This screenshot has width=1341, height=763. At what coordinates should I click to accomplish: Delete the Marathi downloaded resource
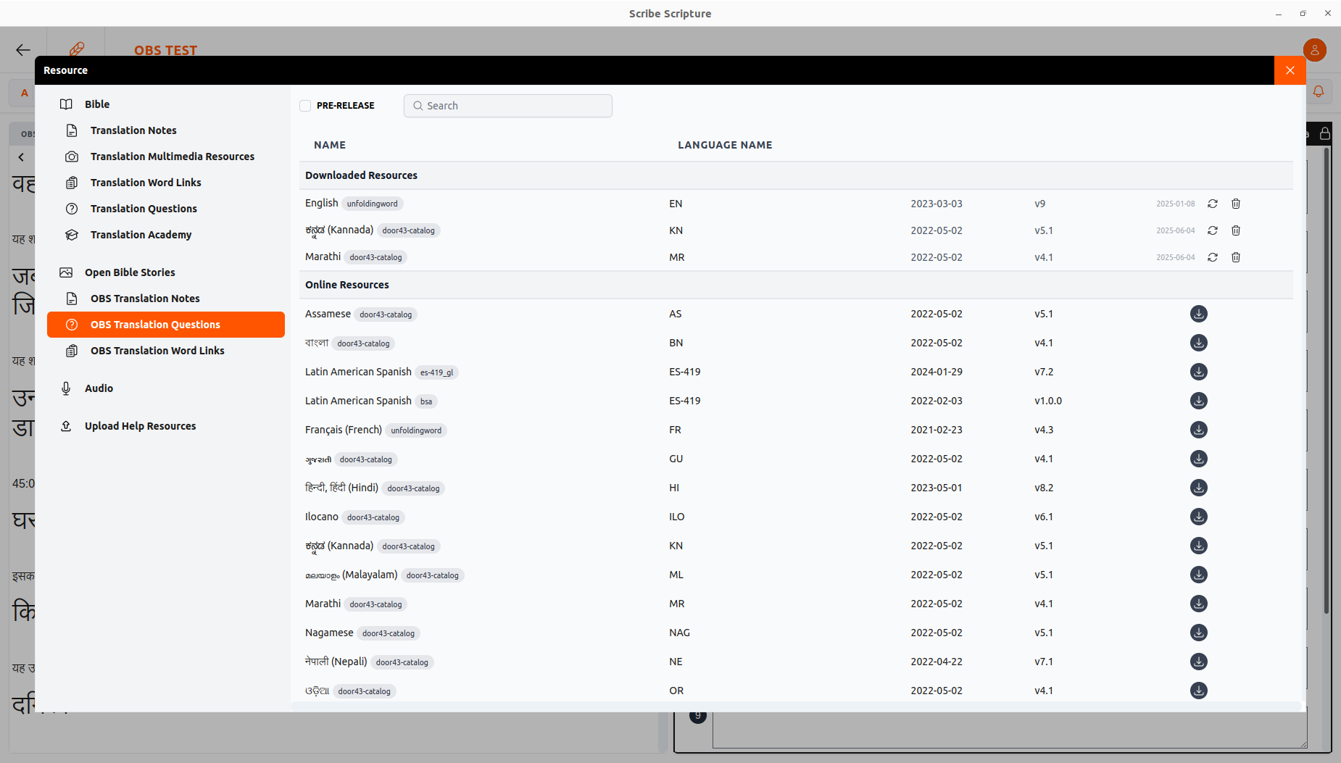click(x=1235, y=257)
